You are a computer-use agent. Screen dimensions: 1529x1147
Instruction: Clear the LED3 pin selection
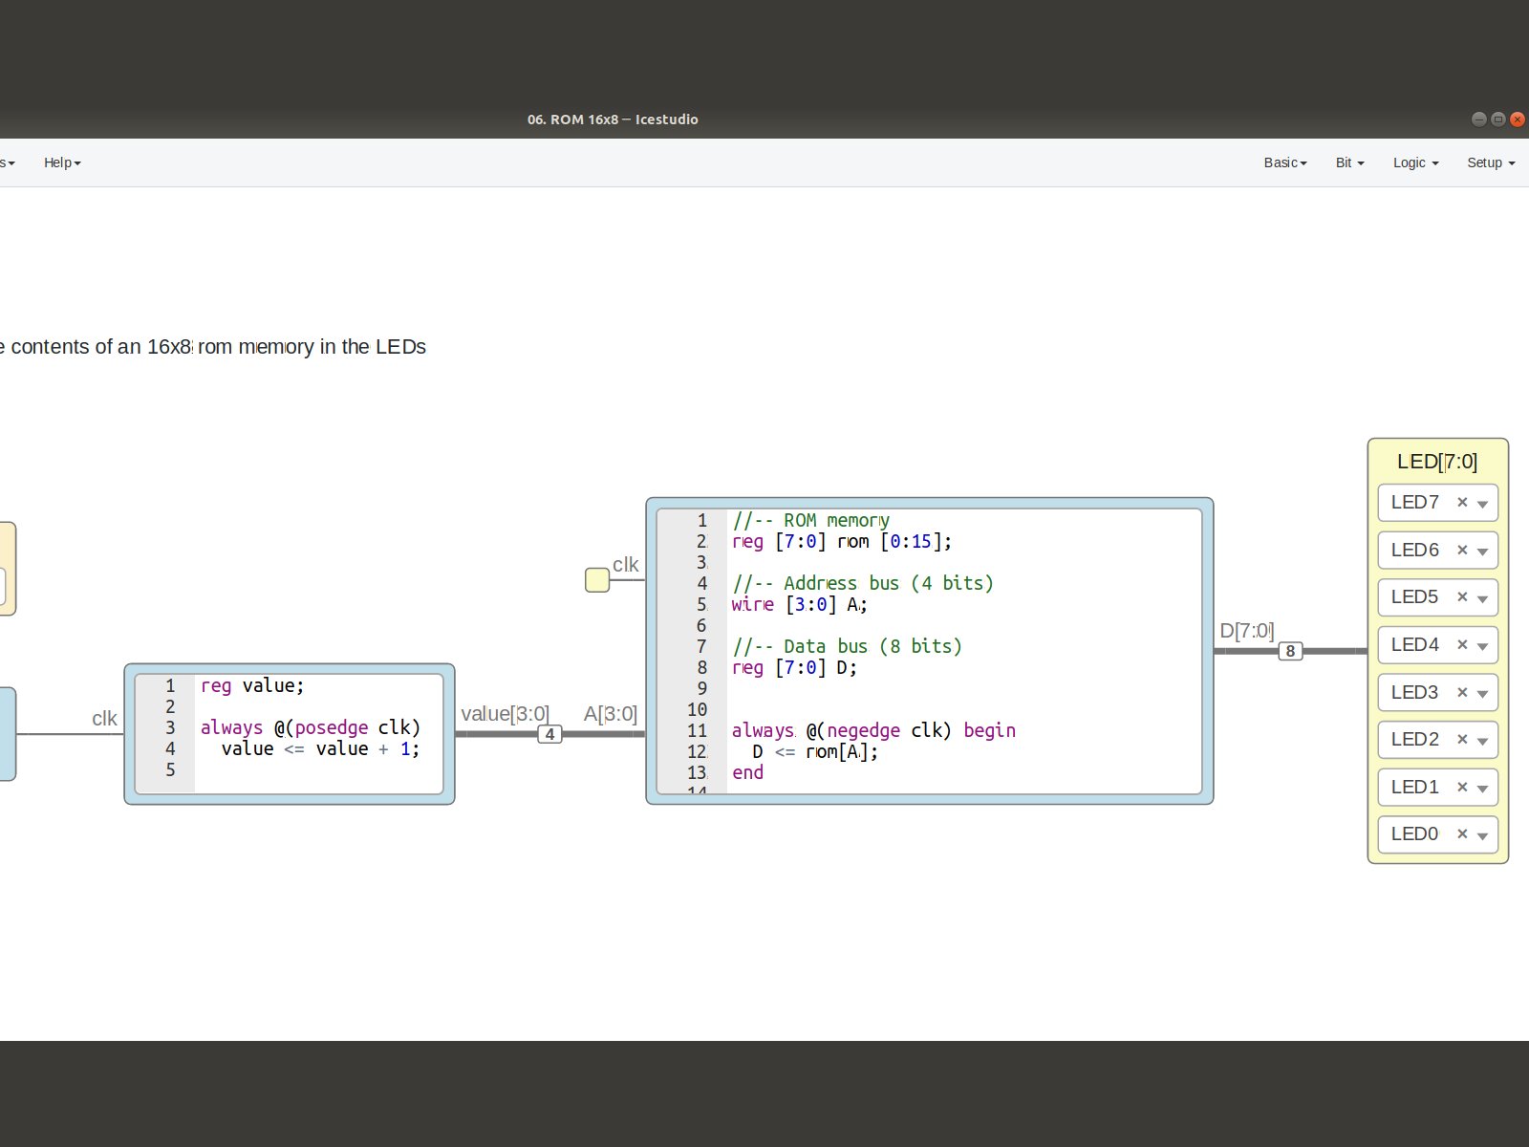(x=1462, y=692)
